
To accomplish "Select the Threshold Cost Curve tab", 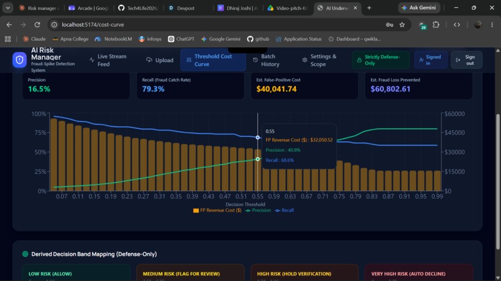I will tap(213, 60).
